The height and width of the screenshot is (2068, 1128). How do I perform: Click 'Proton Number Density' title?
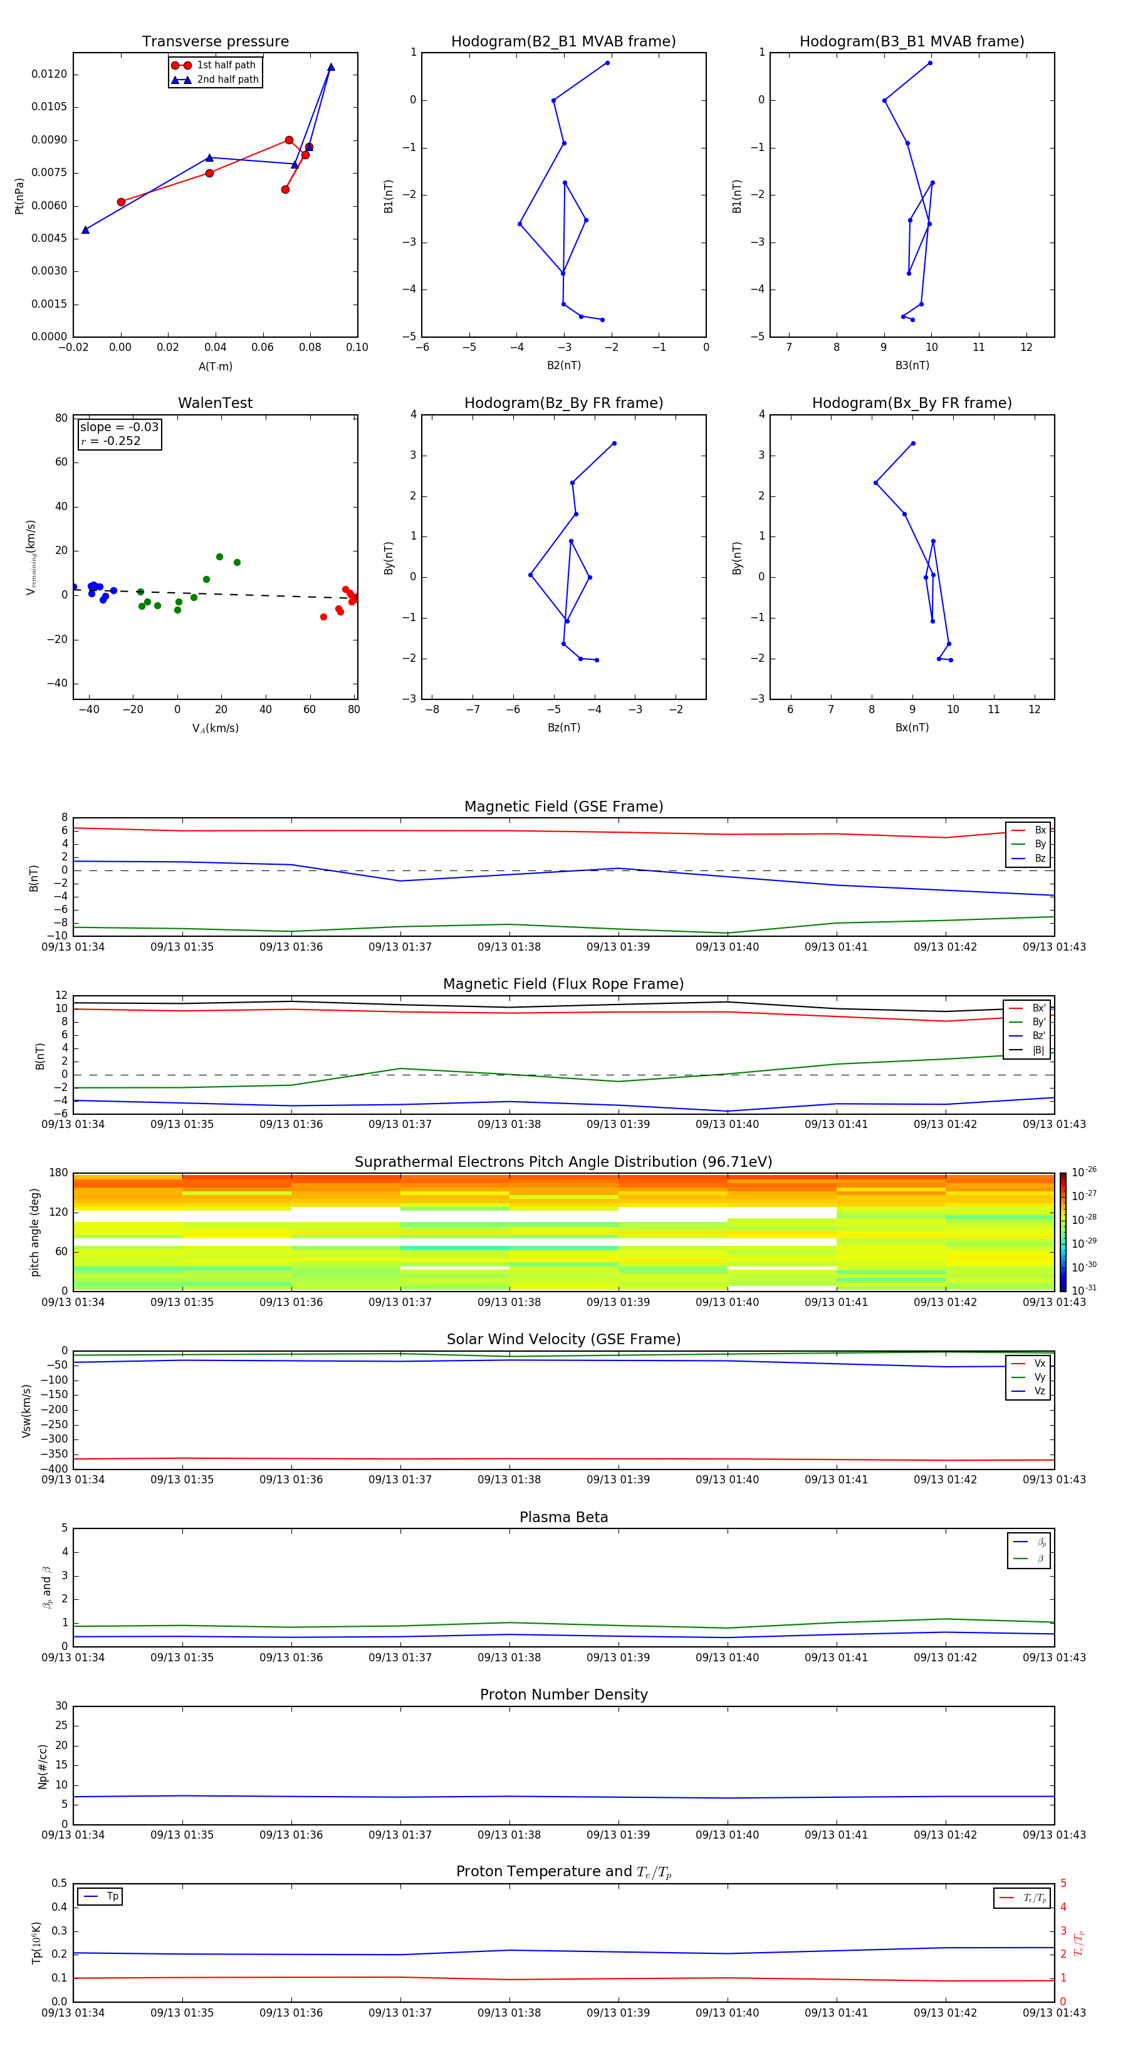pyautogui.click(x=563, y=1695)
